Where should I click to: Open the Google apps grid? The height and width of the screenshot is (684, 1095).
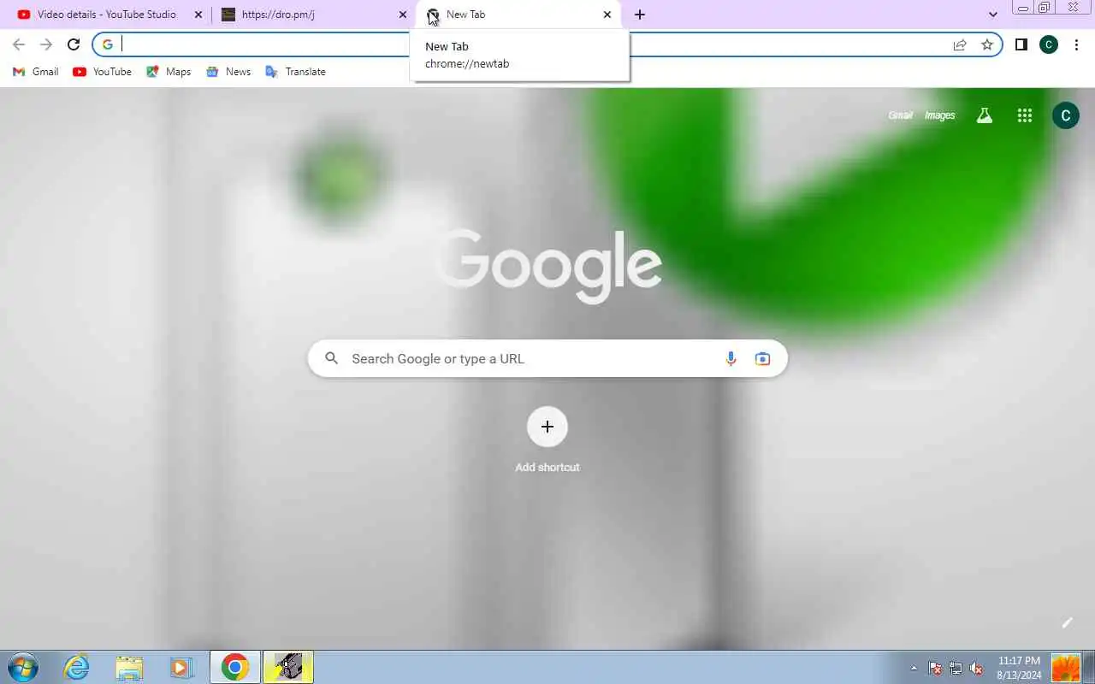coord(1025,115)
